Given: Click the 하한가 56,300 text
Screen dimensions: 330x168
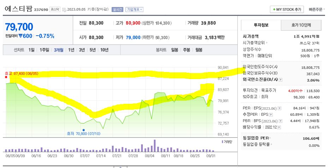Looking at the screenshot, I should [155, 37].
